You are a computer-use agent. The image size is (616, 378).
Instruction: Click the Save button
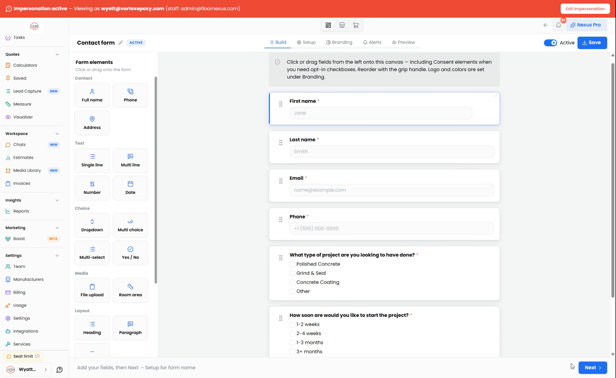(592, 43)
